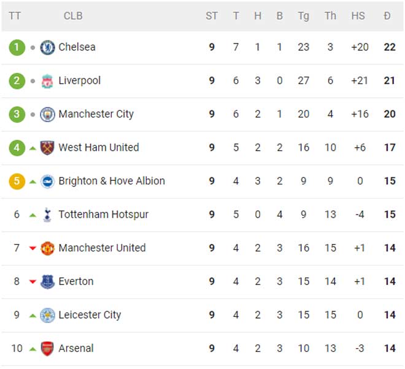This screenshot has height=369, width=405.
Task: Click the Everton club crest icon
Action: tap(47, 282)
